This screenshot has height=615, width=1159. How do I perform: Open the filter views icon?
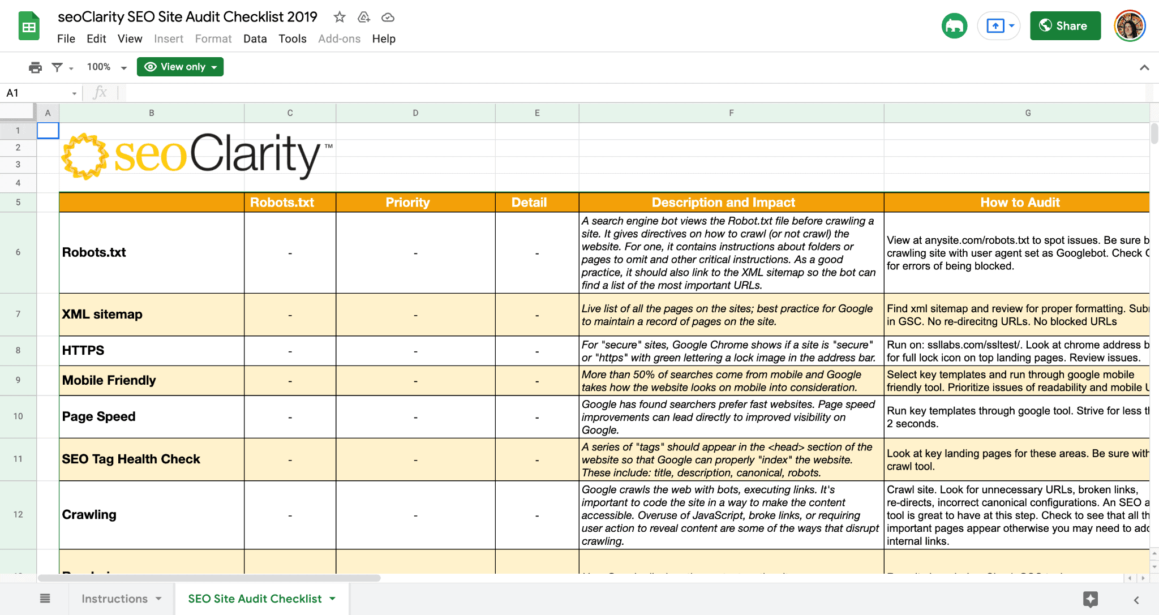(x=57, y=67)
